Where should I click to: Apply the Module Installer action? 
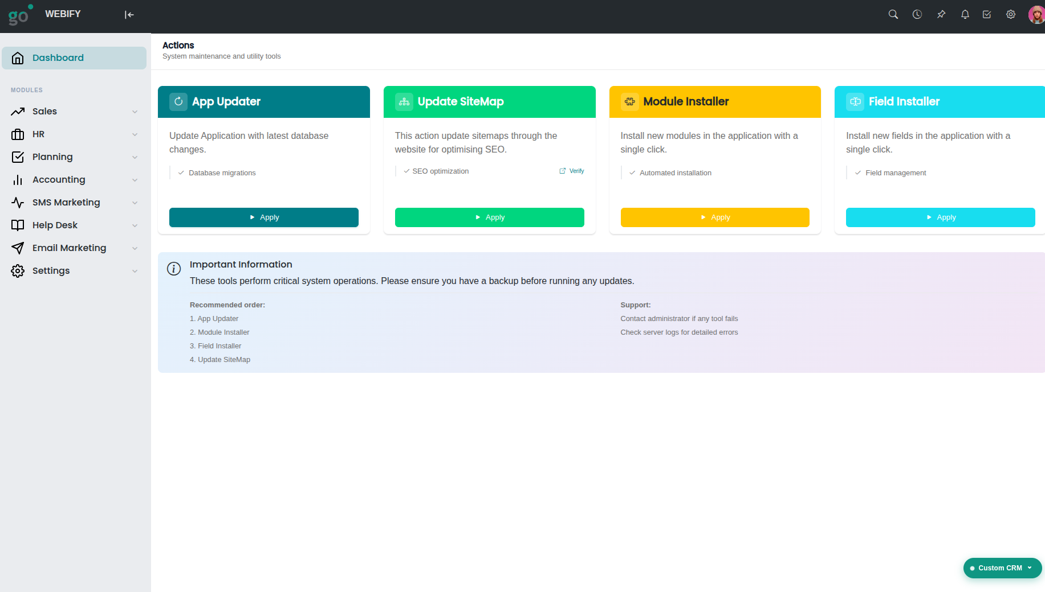(715, 217)
